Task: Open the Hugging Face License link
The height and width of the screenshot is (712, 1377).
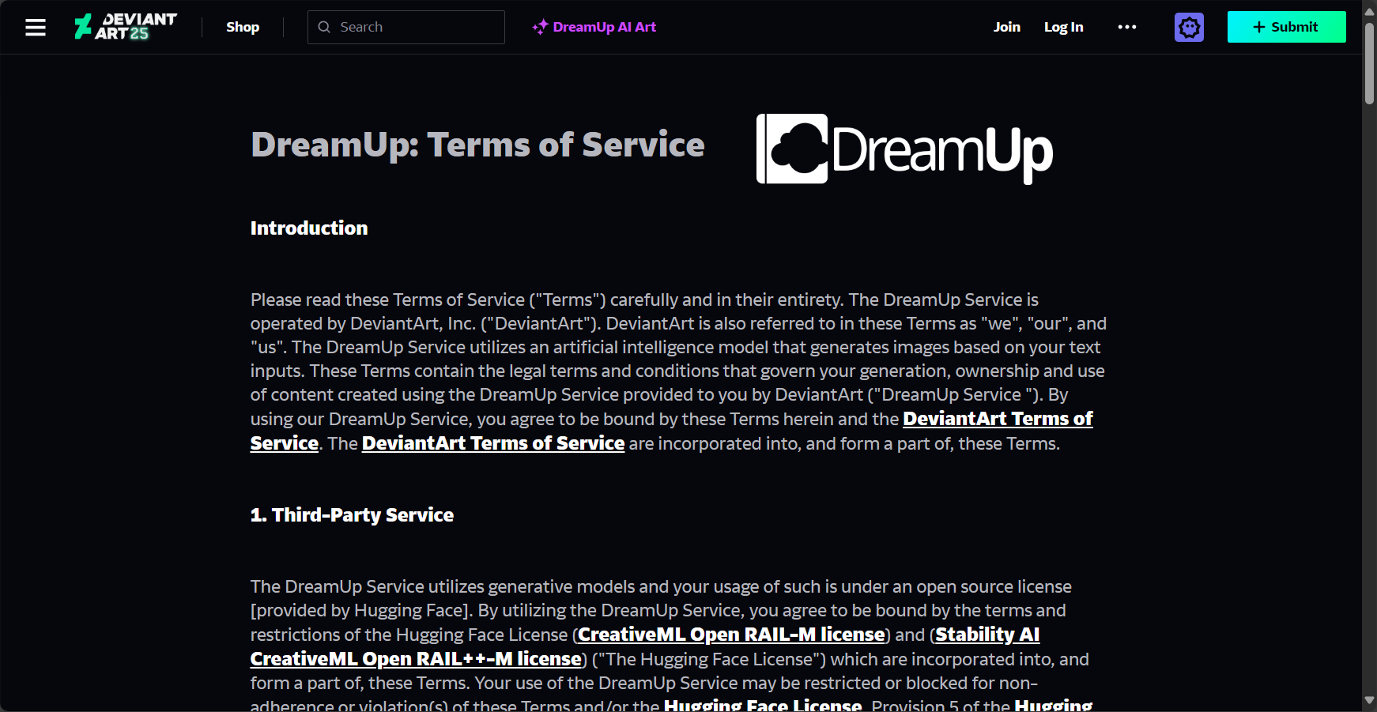Action: [x=763, y=704]
